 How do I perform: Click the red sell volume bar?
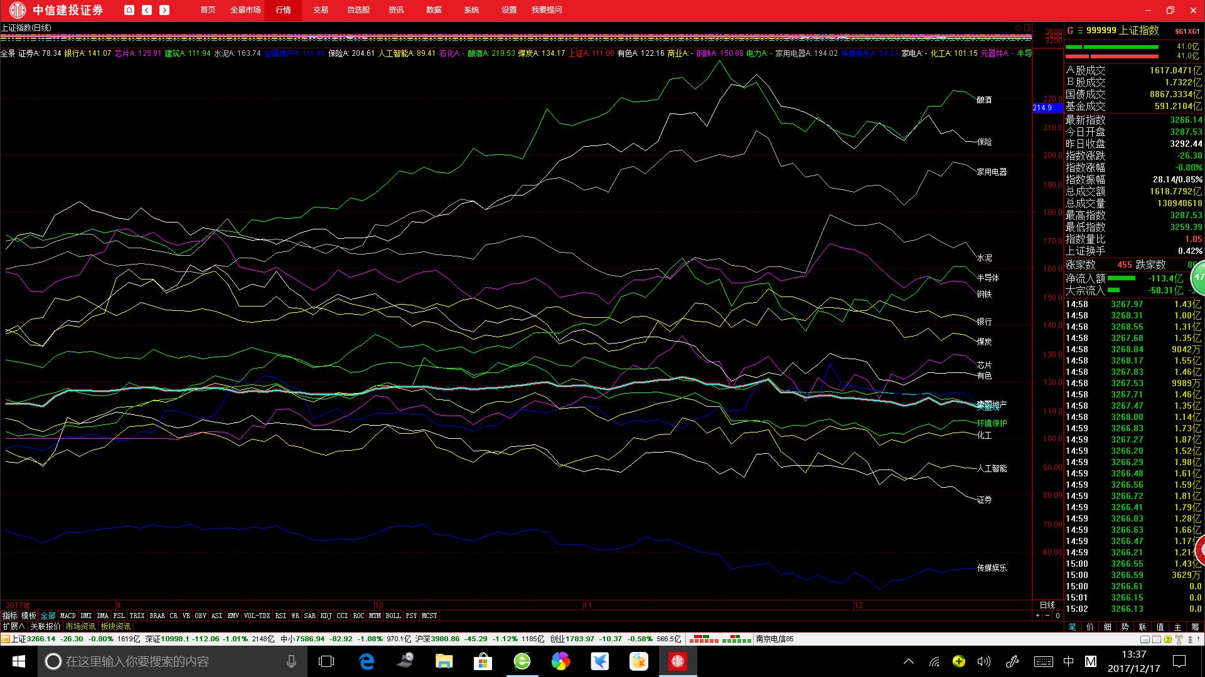tap(1112, 56)
